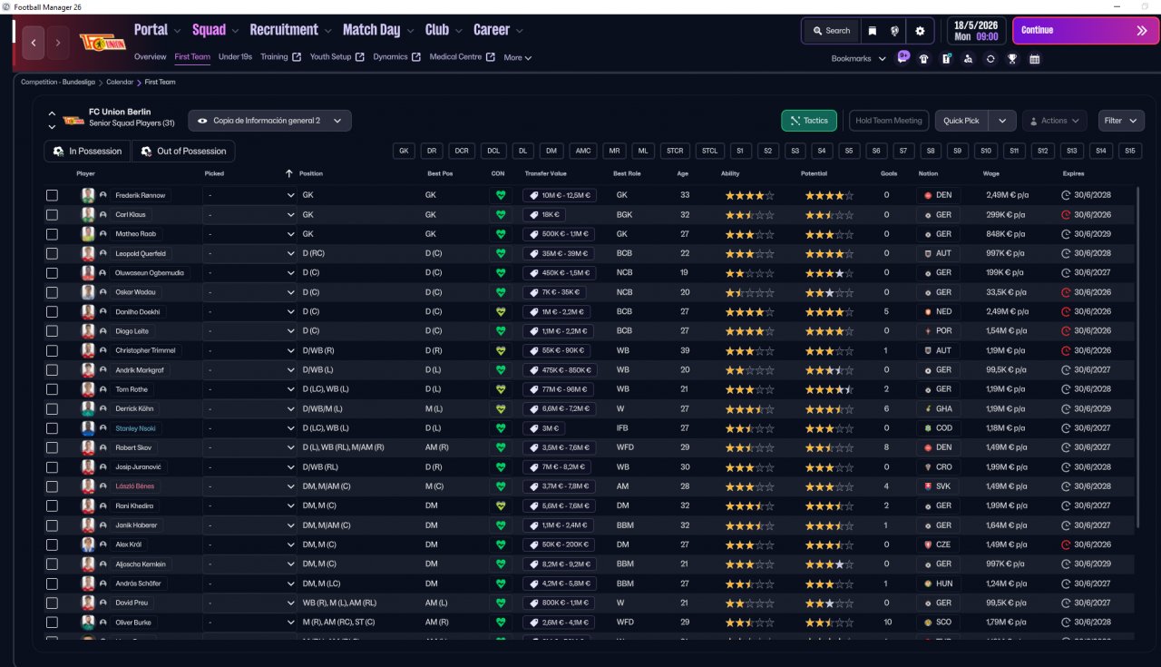Click the GK position slot button
The width and height of the screenshot is (1161, 667).
(x=405, y=152)
